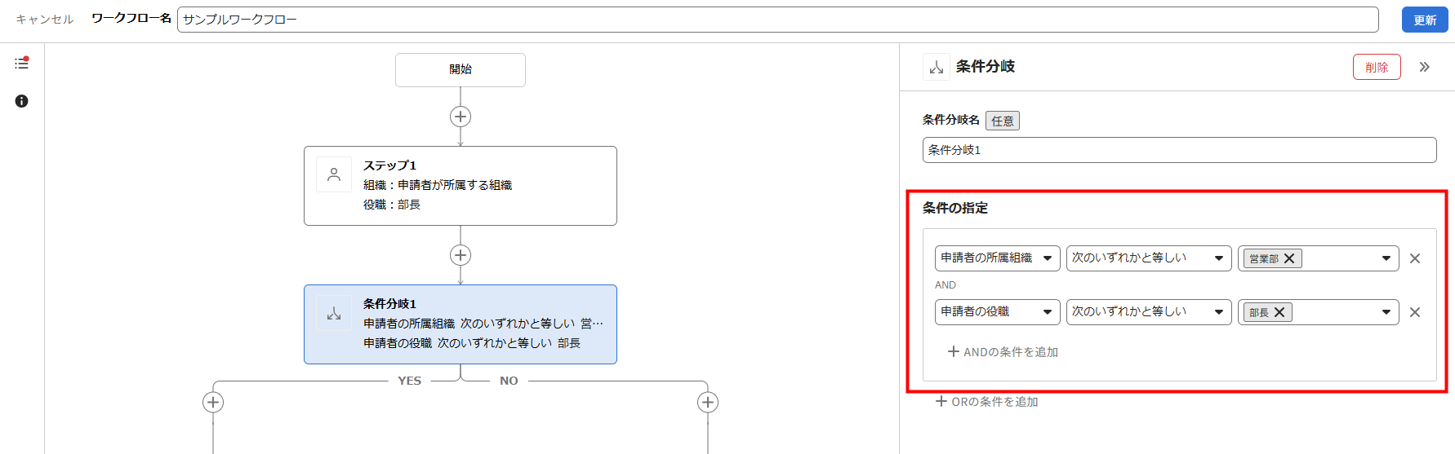Remove the 営業部 tag

point(1289,258)
